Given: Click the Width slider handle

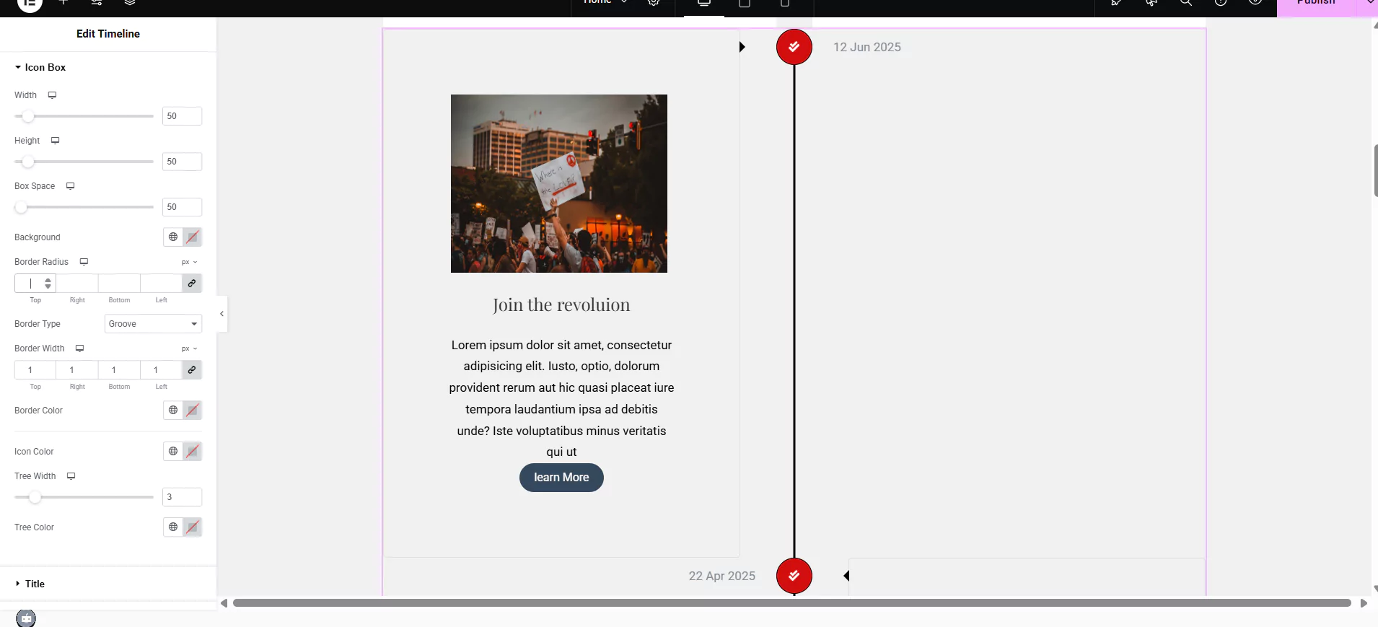Looking at the screenshot, I should point(27,116).
